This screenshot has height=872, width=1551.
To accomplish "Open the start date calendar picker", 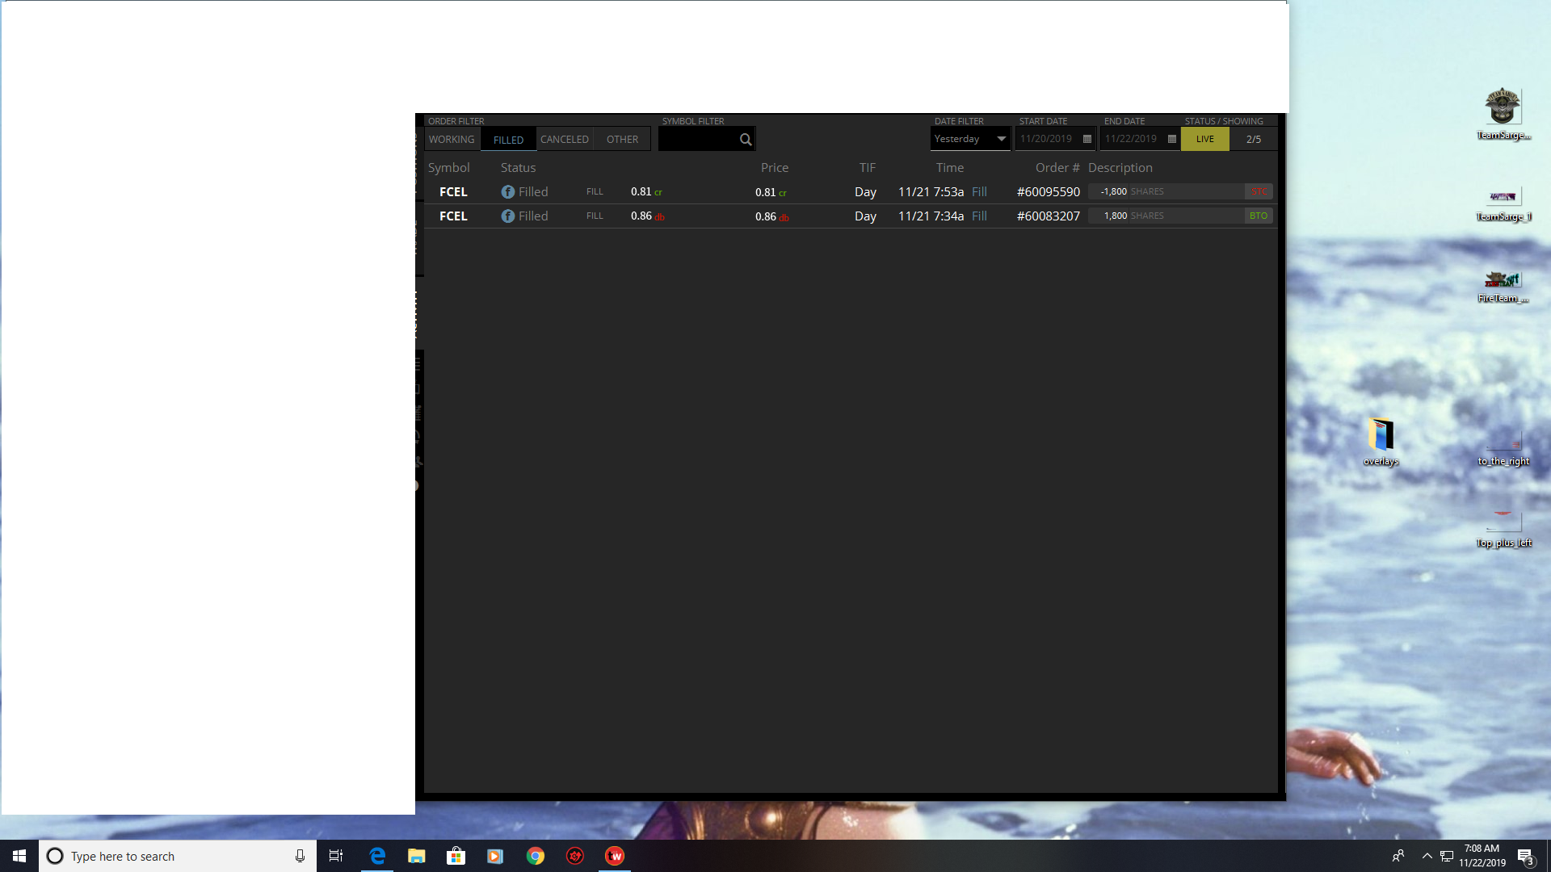I will (x=1087, y=139).
